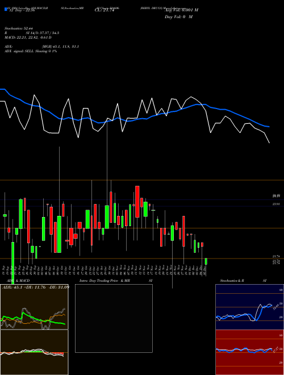Open the MACD histogram mini chart

coord(34,352)
